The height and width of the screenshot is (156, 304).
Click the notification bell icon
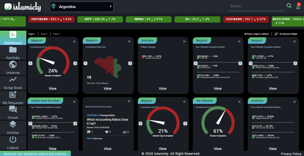tap(298, 7)
